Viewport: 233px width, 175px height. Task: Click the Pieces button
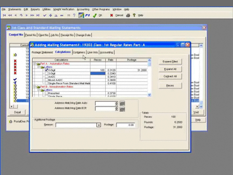tap(170, 86)
